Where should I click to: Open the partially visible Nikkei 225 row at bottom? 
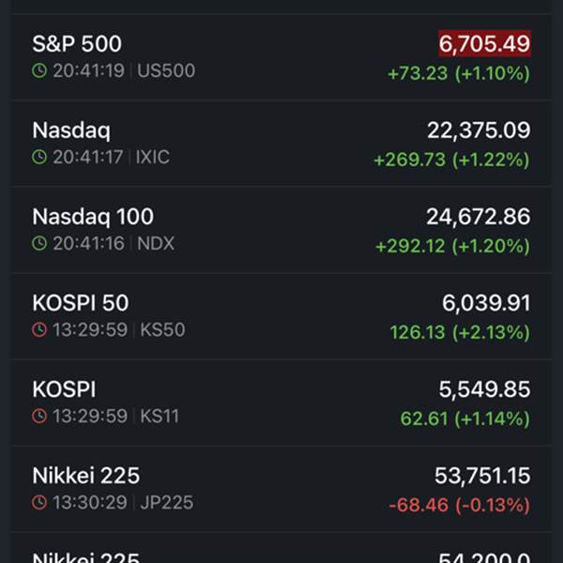click(281, 555)
